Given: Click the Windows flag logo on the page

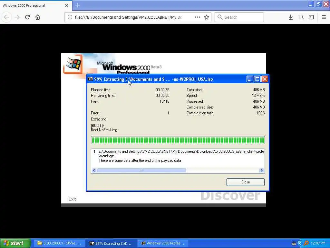Looking at the screenshot, I should 73,64.
